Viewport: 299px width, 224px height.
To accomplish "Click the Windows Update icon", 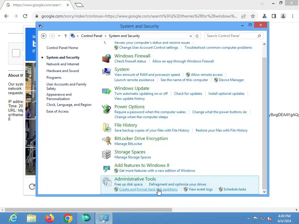I will pyautogui.click(x=106, y=91).
